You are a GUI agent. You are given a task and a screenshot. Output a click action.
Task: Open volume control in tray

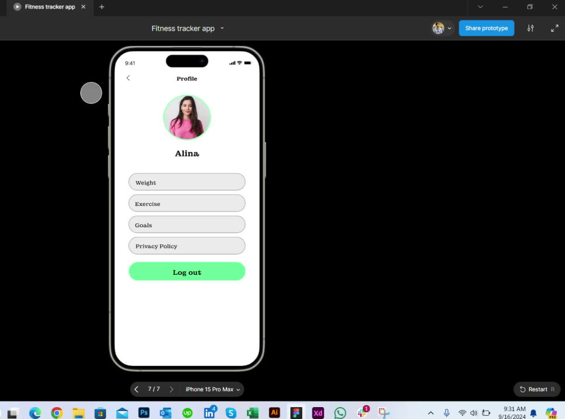pyautogui.click(x=474, y=413)
